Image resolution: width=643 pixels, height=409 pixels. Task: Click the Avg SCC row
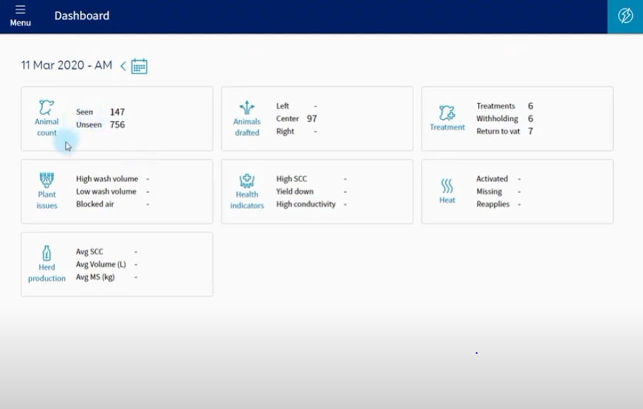(107, 252)
